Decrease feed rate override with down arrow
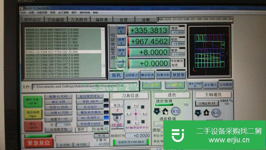Image resolution: width=266 pixels, height=150 pixels. [x=156, y=111]
